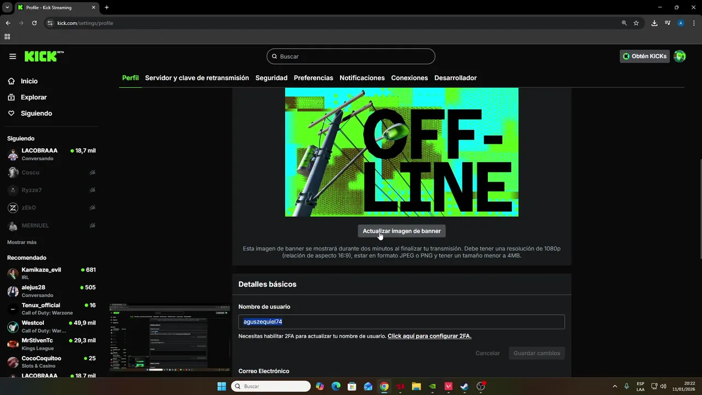Viewport: 702px width, 395px height.
Task: Open a new browser tab
Action: [106, 8]
